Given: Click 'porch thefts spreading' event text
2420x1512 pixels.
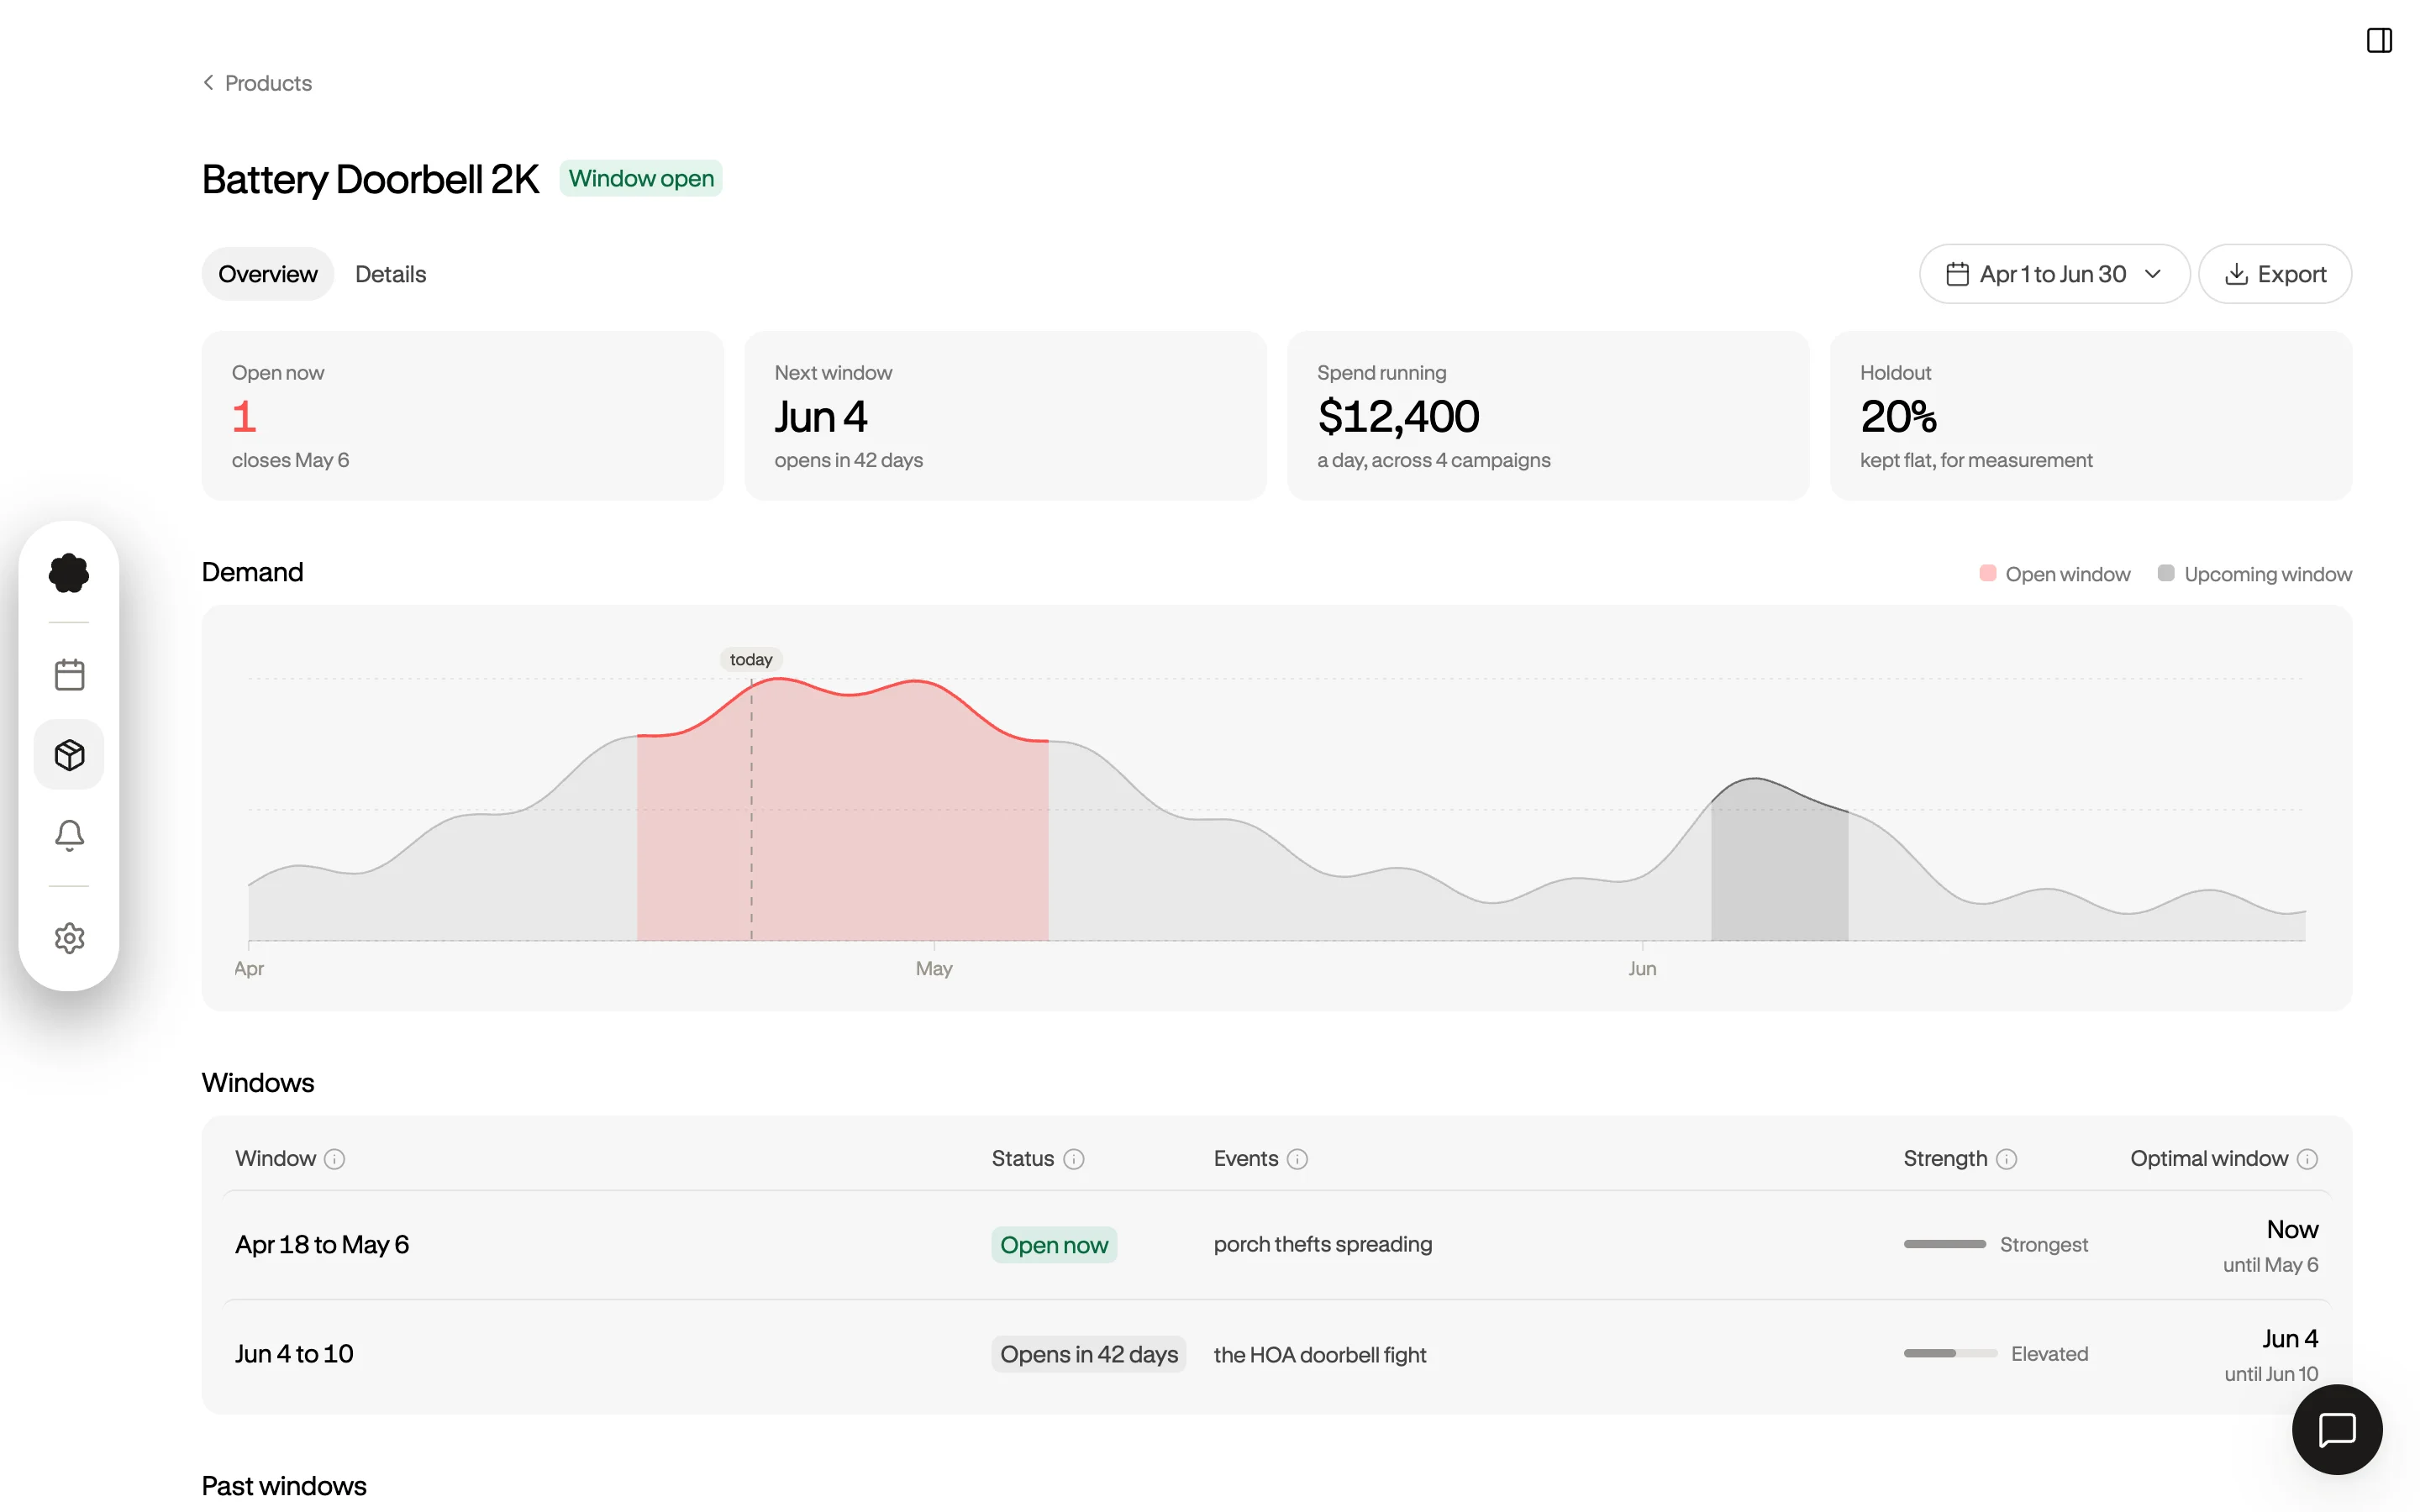Looking at the screenshot, I should click(x=1322, y=1245).
